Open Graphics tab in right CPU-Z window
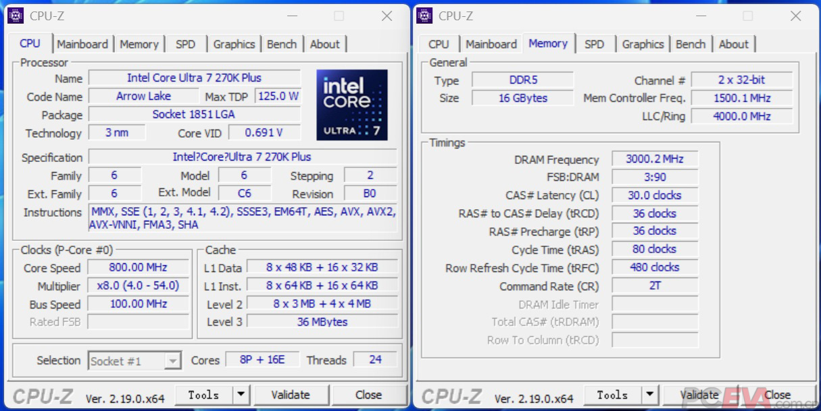 (x=643, y=44)
